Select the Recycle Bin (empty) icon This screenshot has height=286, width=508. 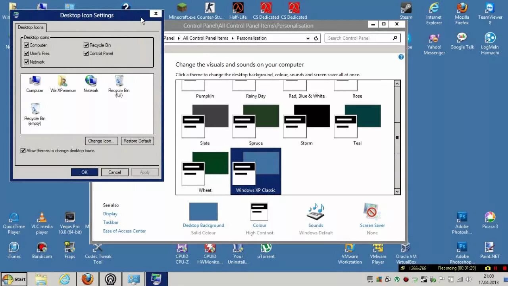[x=35, y=114]
